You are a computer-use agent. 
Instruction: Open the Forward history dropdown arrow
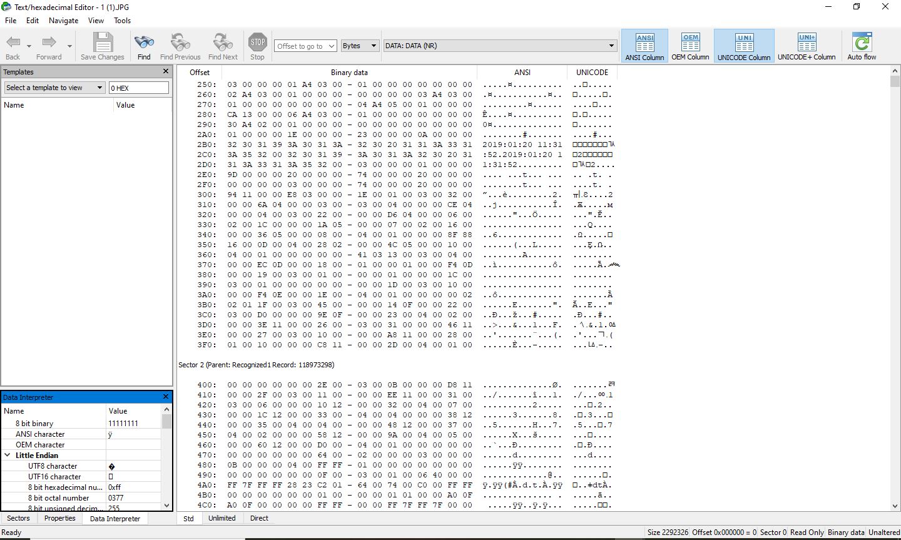pyautogui.click(x=69, y=46)
